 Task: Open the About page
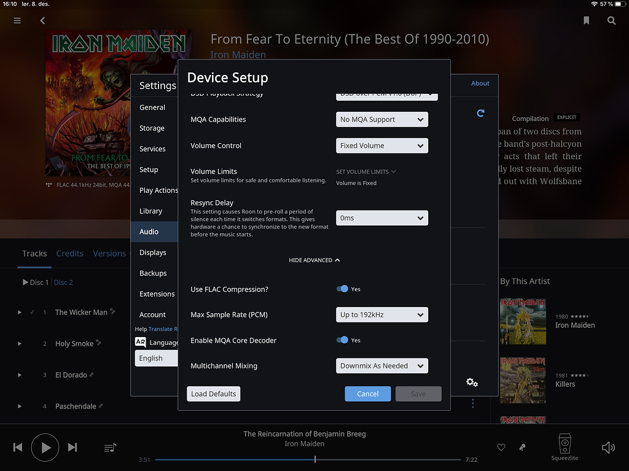point(480,83)
